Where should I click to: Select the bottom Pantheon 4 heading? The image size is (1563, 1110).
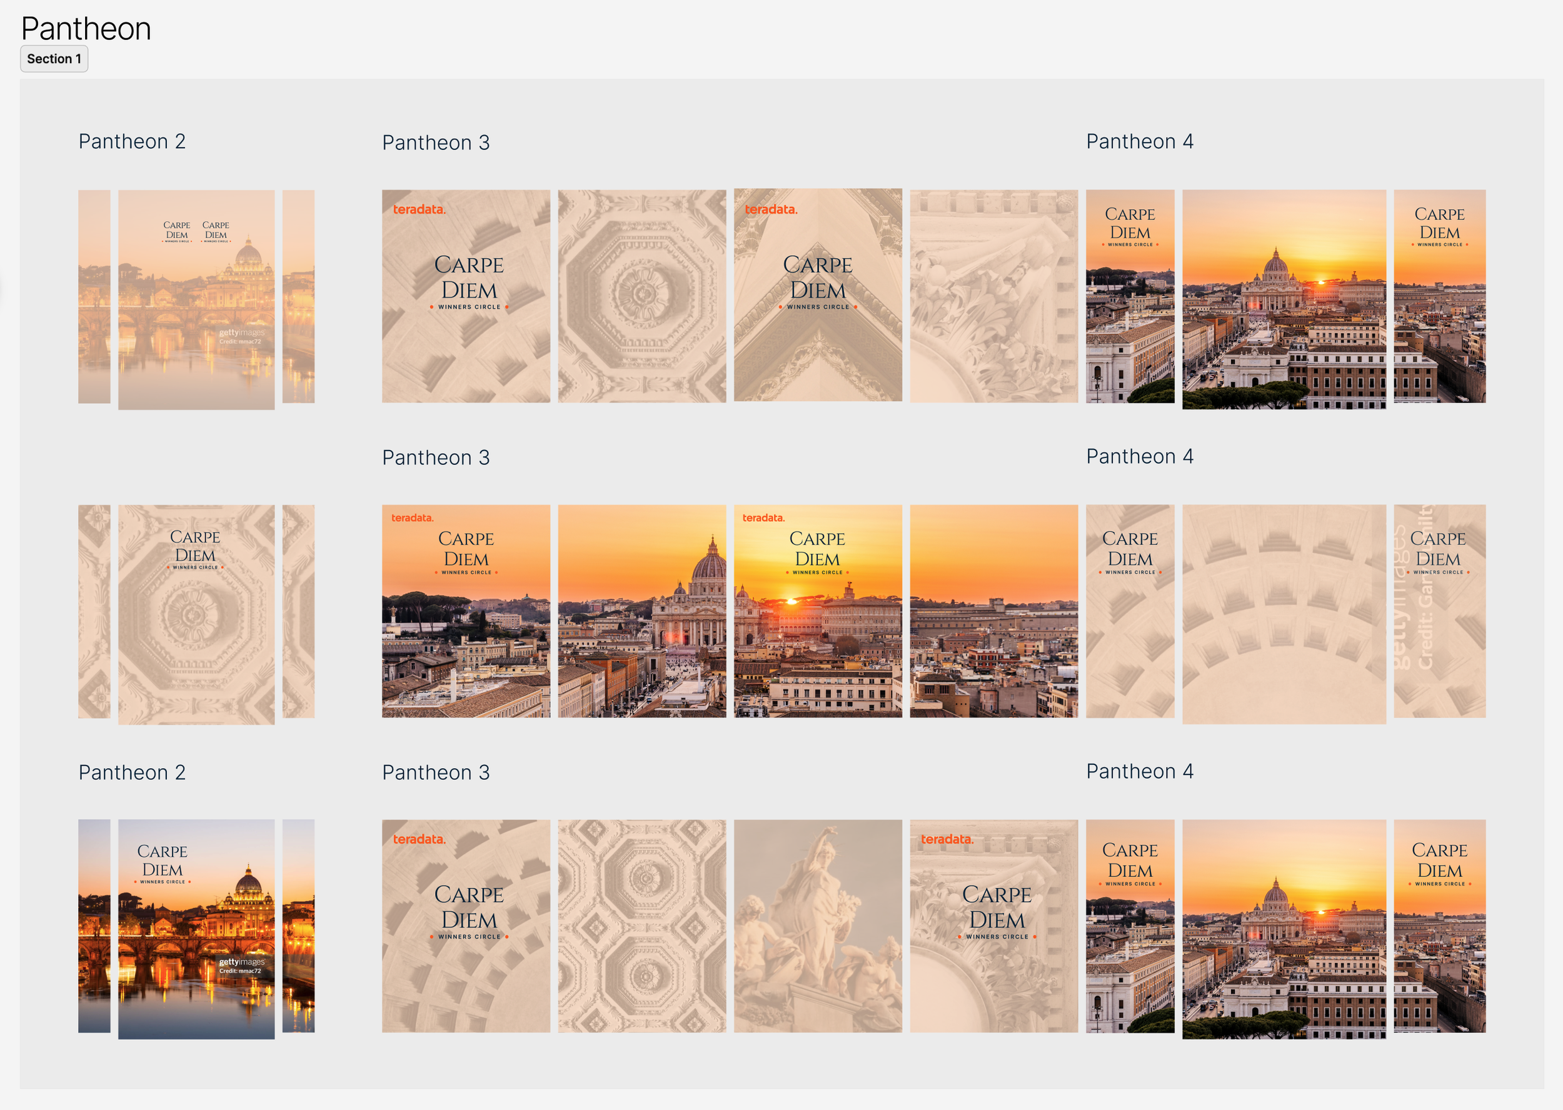1139,772
